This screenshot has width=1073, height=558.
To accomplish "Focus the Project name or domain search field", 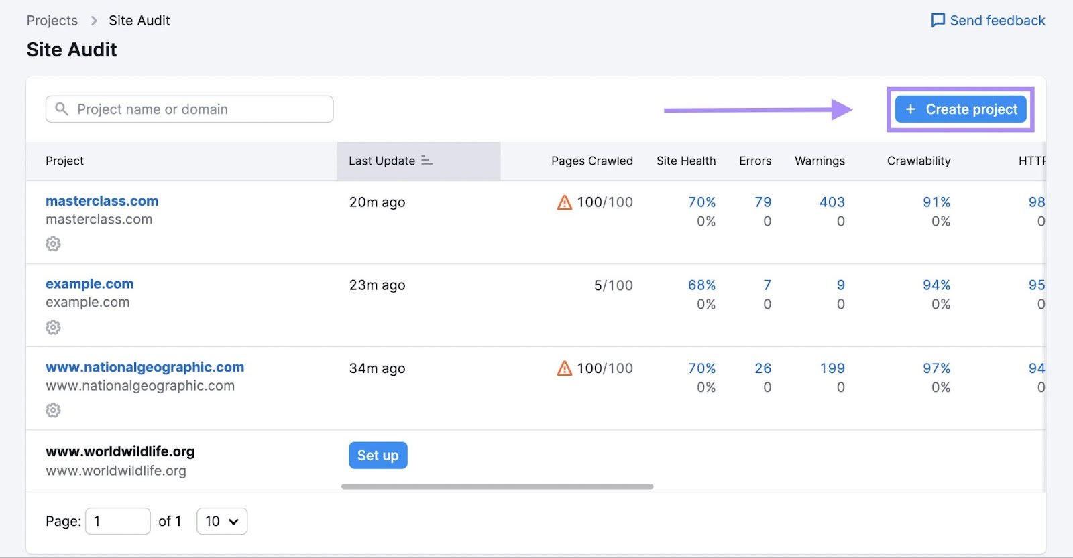I will point(189,109).
